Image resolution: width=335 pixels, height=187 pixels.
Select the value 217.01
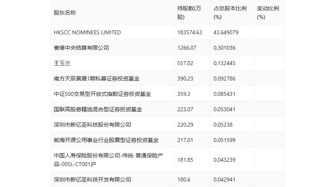click(x=185, y=140)
